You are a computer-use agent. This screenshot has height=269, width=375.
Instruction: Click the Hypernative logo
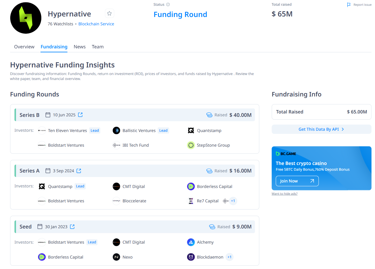26,18
